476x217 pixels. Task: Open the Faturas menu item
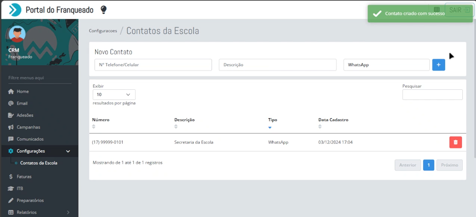pyautogui.click(x=24, y=177)
